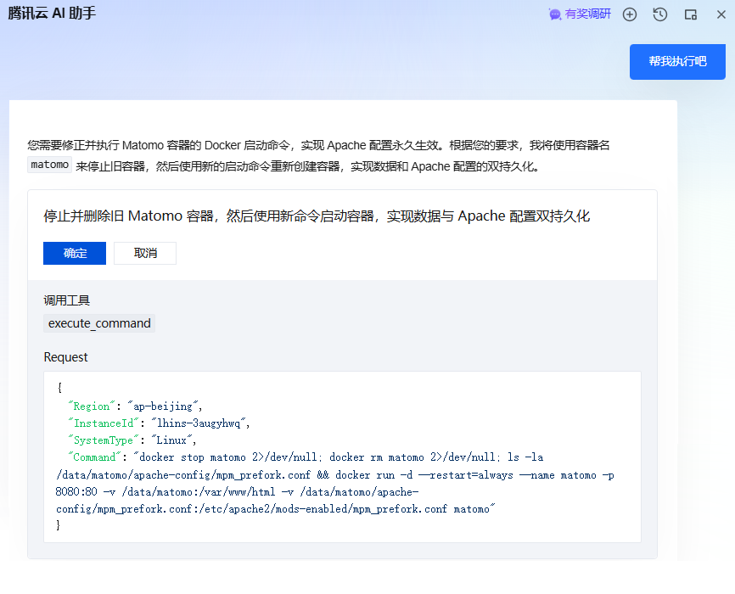Click the Request section label
This screenshot has width=735, height=594.
[x=65, y=357]
